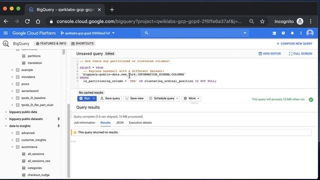Image resolution: width=320 pixels, height=180 pixels.
Task: Switch editor to Full Screen
Action: click(x=300, y=53)
